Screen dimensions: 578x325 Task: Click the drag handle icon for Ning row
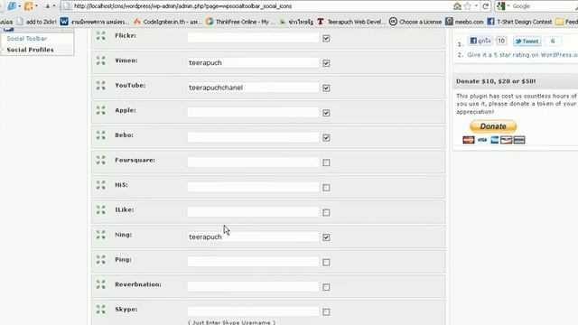pos(100,235)
